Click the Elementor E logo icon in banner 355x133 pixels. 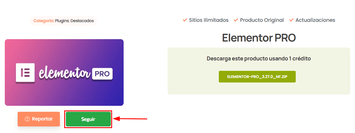(x=25, y=72)
